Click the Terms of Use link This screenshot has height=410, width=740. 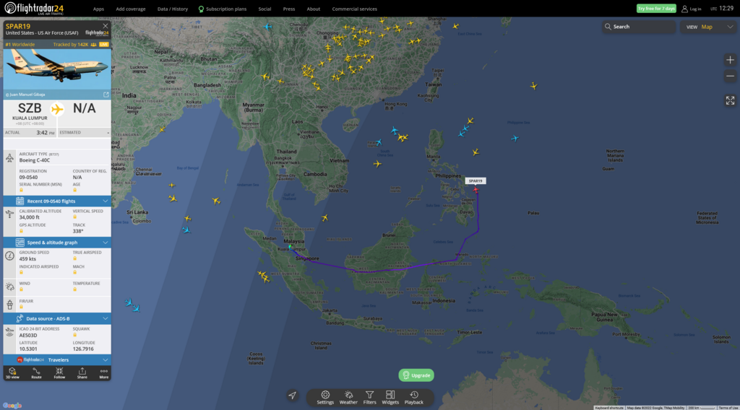[728, 408]
